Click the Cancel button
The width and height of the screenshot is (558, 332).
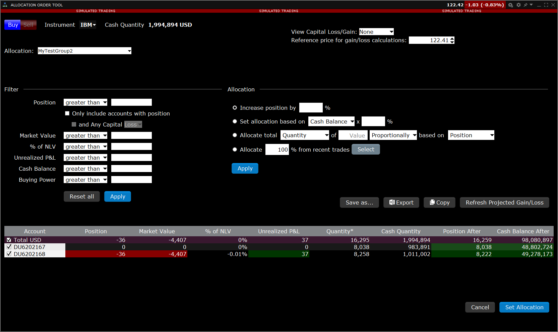(480, 307)
